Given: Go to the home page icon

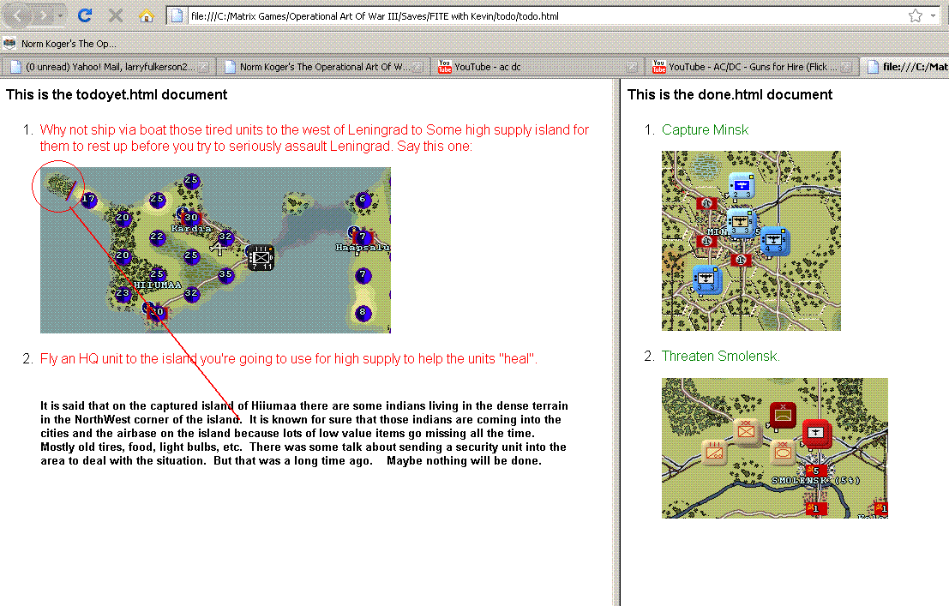Looking at the screenshot, I should click(x=147, y=15).
